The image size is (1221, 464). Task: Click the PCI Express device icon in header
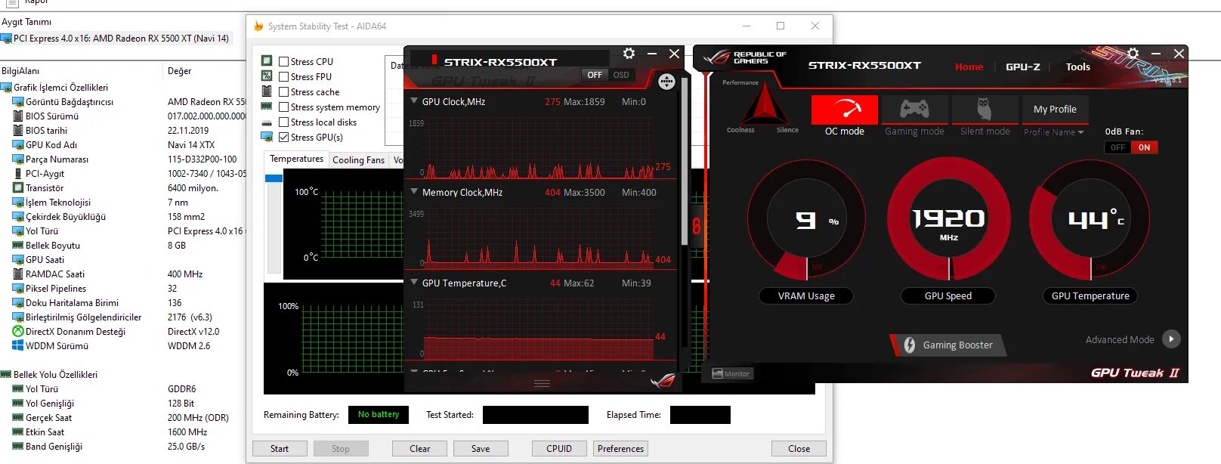pyautogui.click(x=7, y=39)
